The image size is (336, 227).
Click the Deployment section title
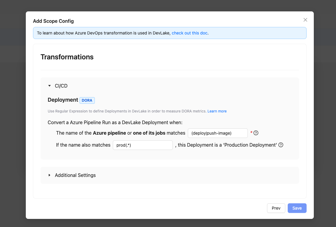click(63, 100)
